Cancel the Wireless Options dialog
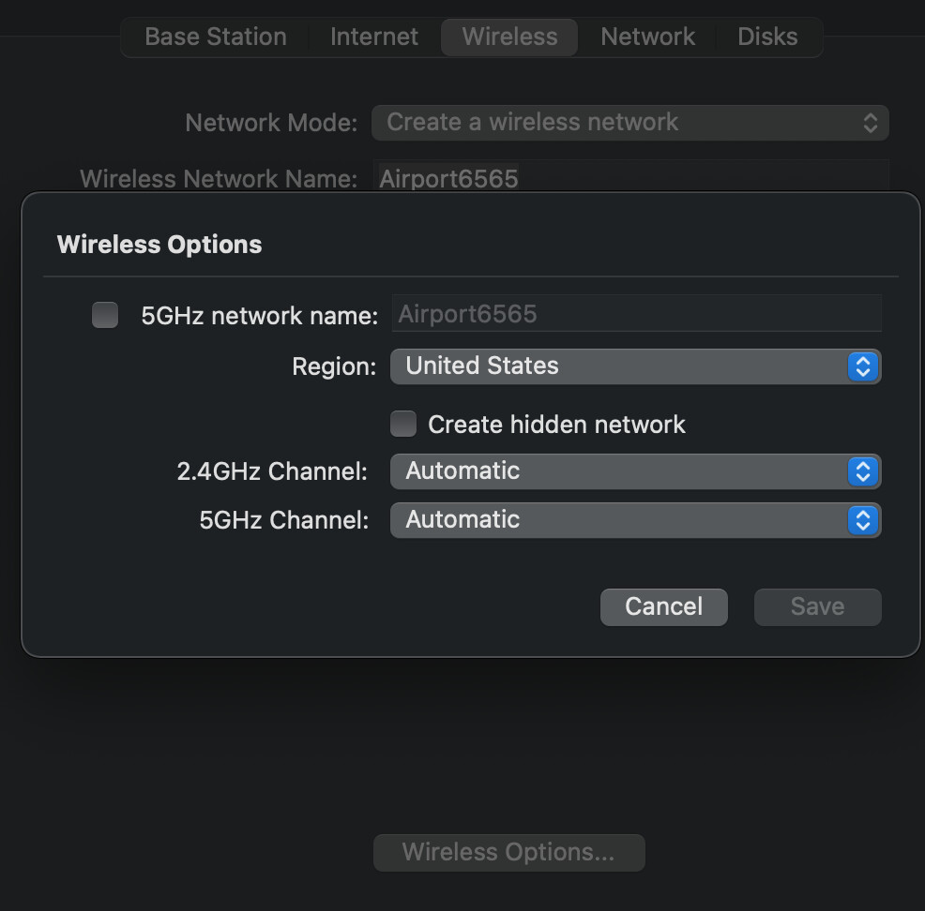 click(x=663, y=607)
